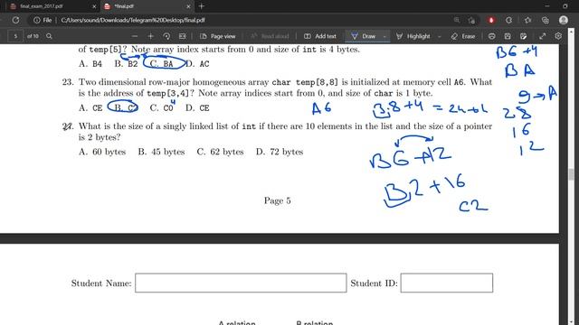The width and height of the screenshot is (579, 325).
Task: Open the browser Favorites star
Action: 527,20
